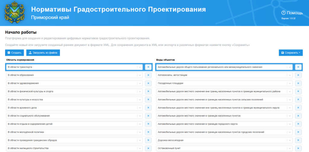Click the 'Нормативы Градостроительного Проектирования' header title
This screenshot has width=309, height=152.
tap(118, 9)
